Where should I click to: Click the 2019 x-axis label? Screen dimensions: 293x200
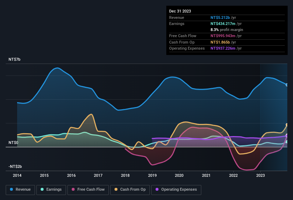tap(152, 175)
